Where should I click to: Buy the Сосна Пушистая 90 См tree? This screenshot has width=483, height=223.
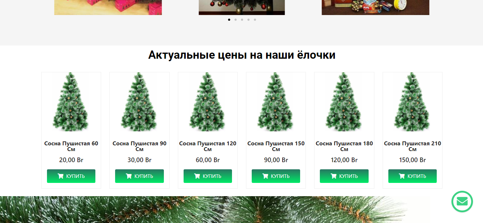pos(139,176)
